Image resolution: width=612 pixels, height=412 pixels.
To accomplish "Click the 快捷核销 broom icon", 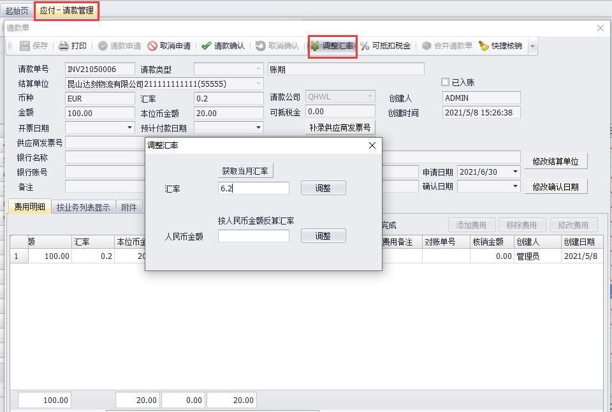I will pos(484,46).
